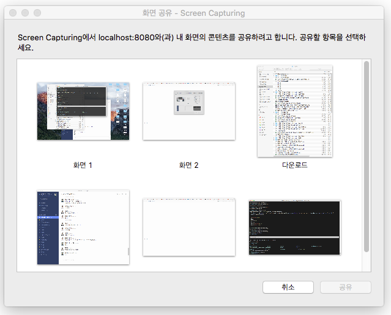
Task: Click the zoom button in title bar
Action: coord(37,13)
